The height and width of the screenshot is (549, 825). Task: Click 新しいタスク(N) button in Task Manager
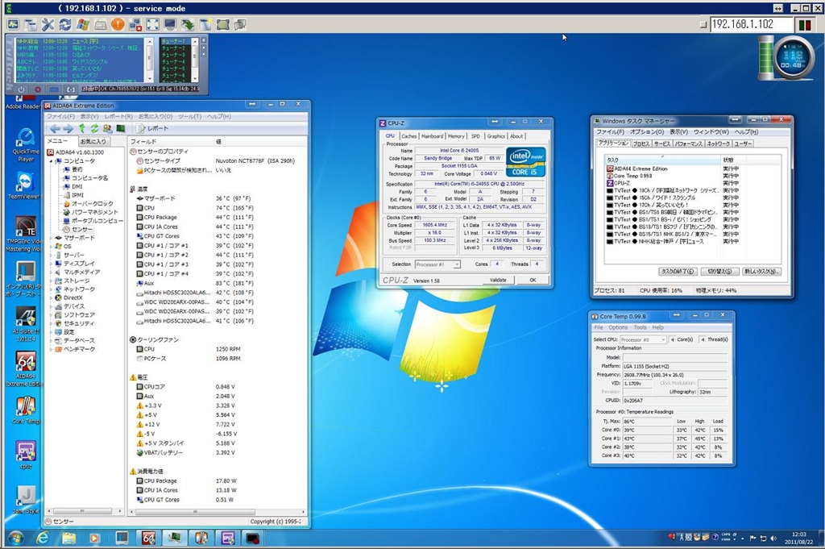point(761,272)
